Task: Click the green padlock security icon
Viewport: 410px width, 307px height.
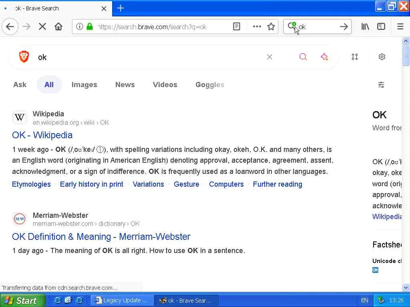Action: [x=90, y=27]
